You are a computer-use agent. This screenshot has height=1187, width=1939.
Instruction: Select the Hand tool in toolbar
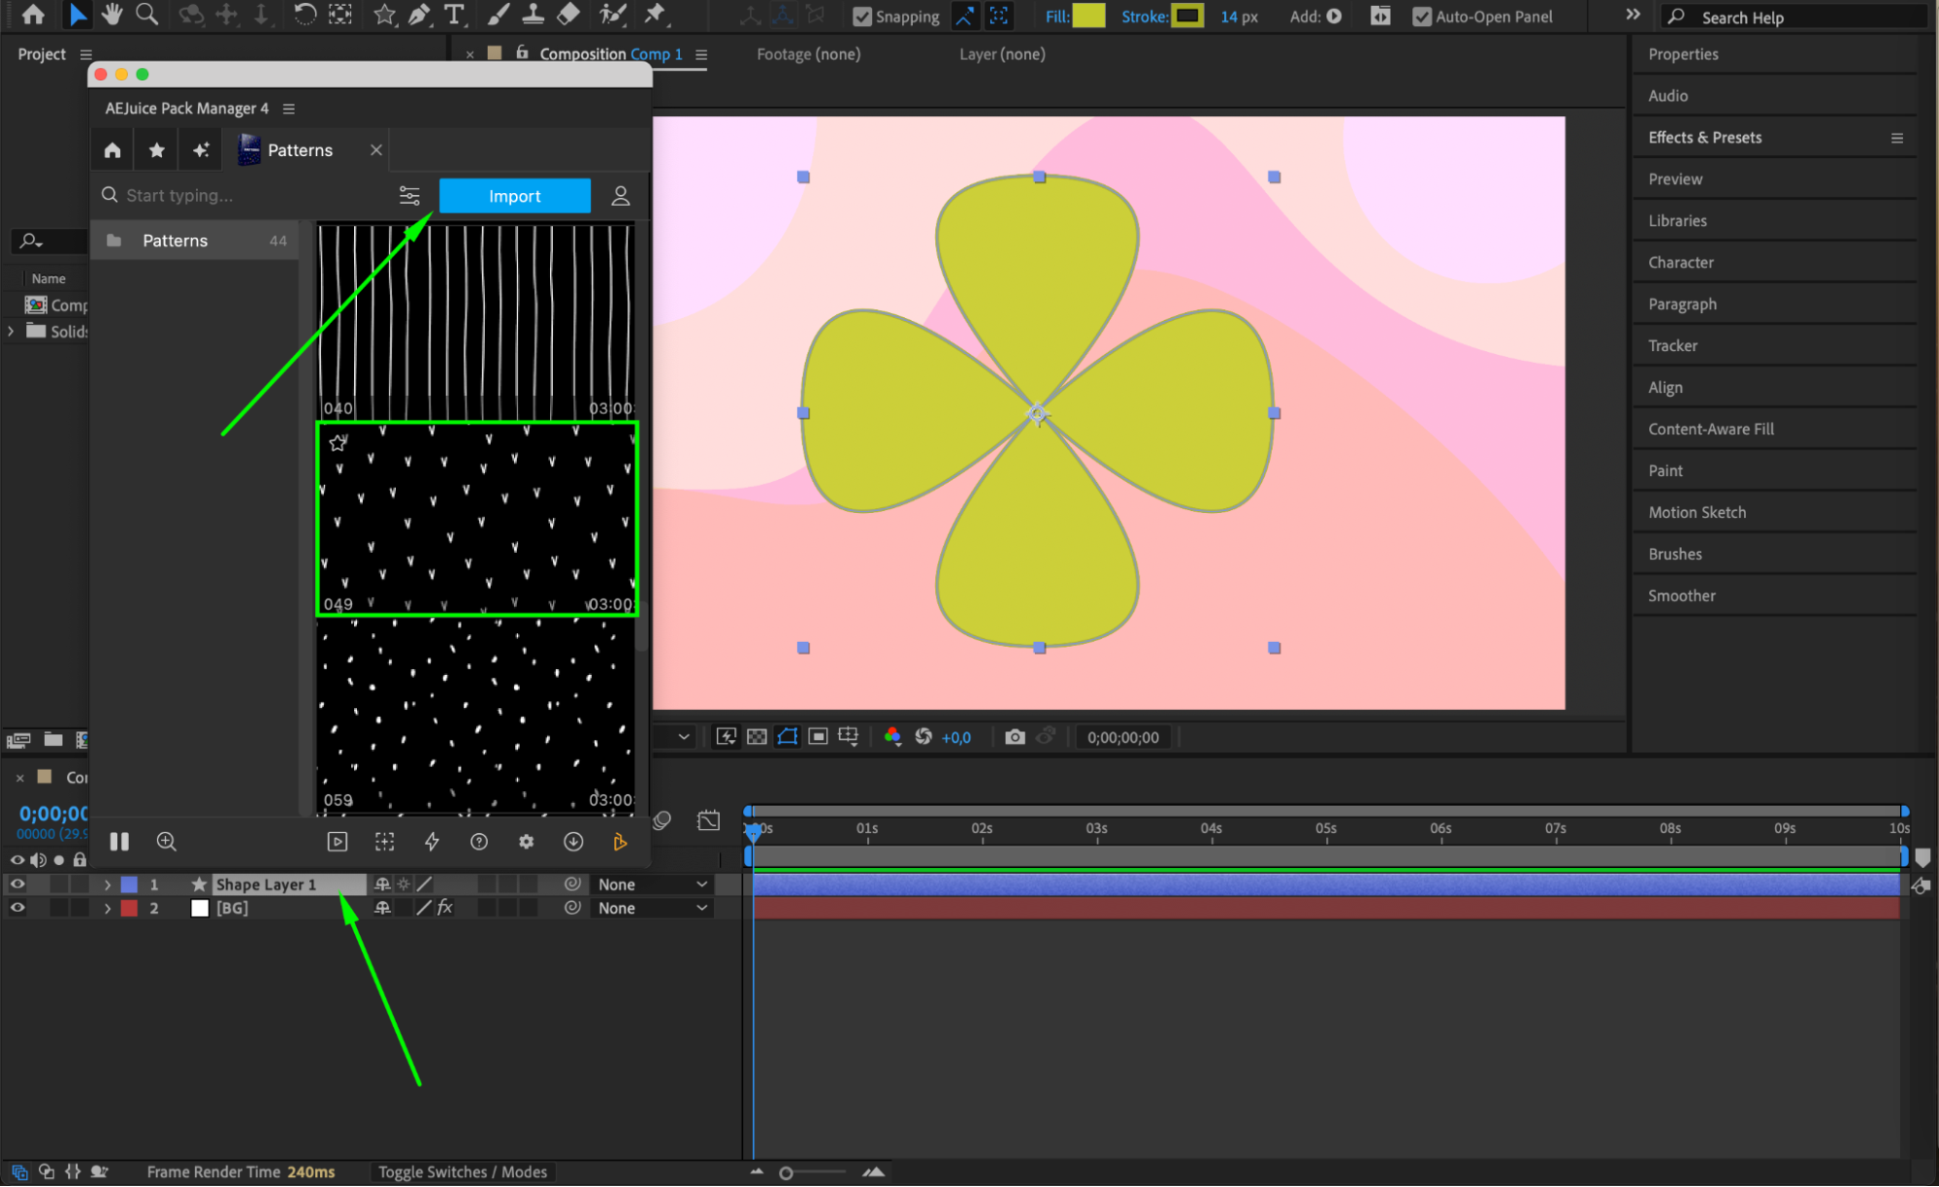(112, 15)
